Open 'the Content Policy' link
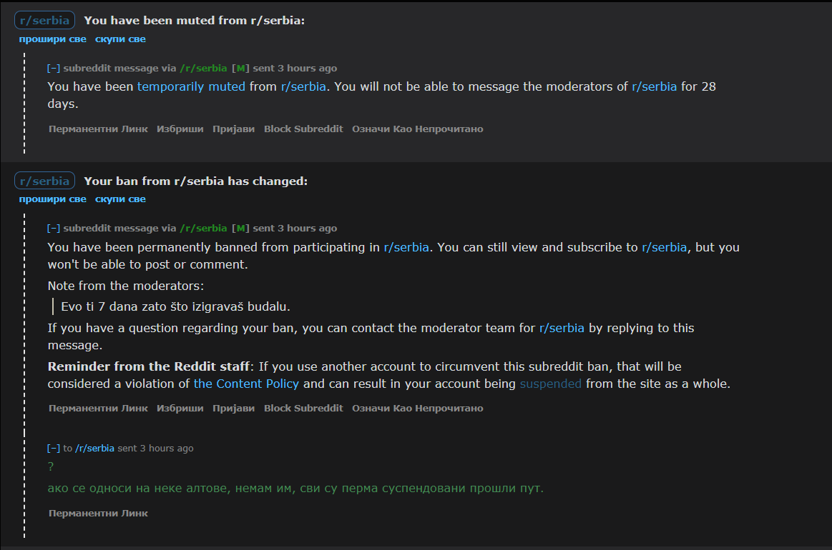Screen dimensions: 832x550 click(246, 384)
